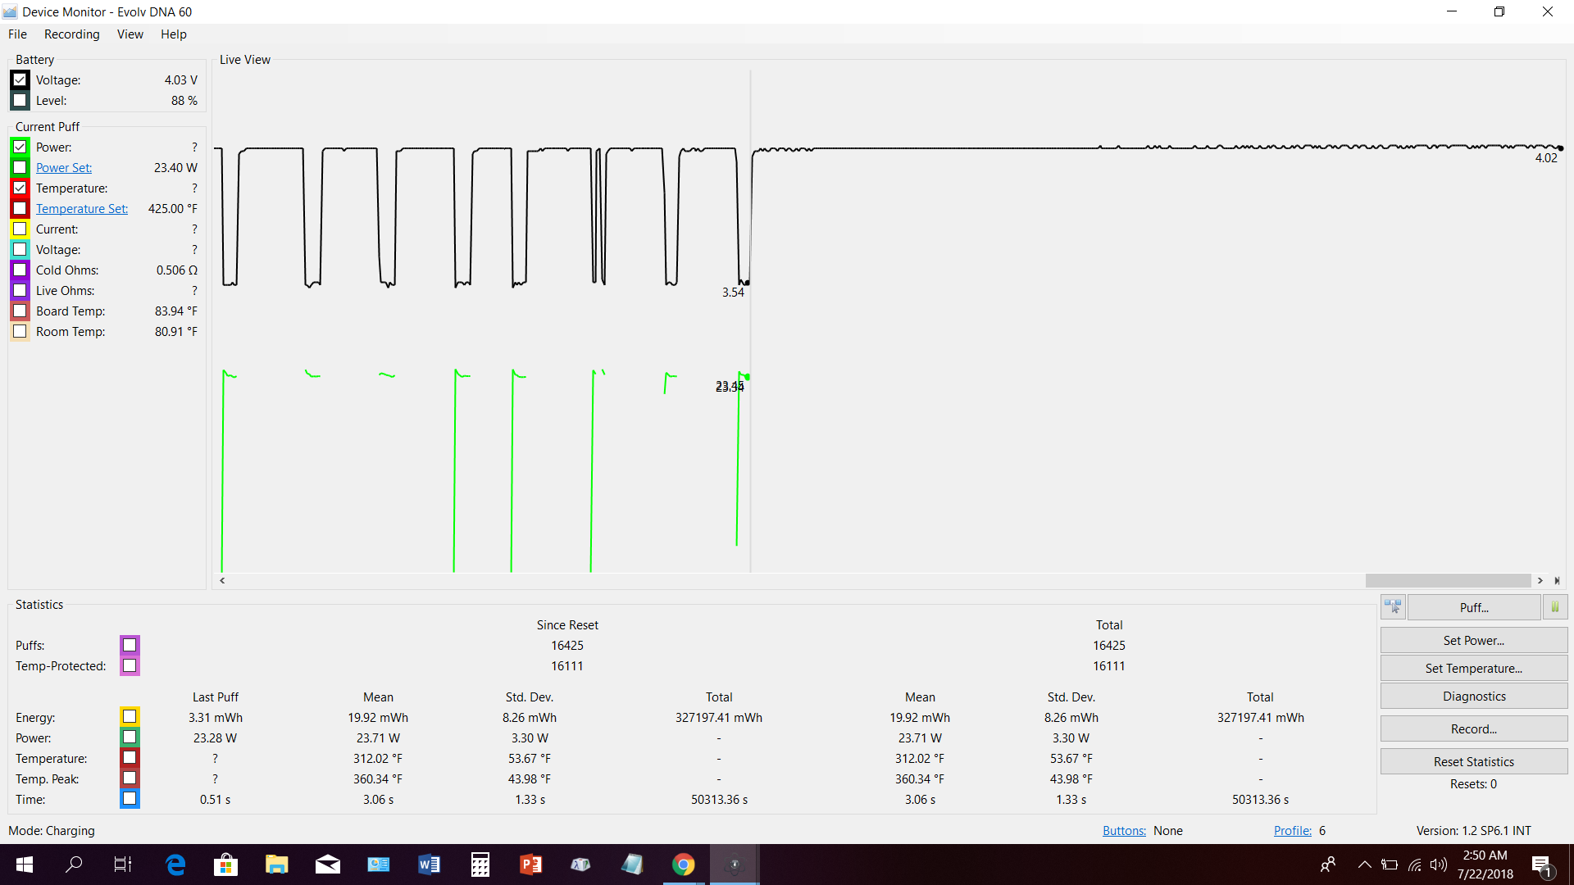Screen dimensions: 1574x885
Task: Open the Profile link in status bar
Action: pyautogui.click(x=1292, y=831)
